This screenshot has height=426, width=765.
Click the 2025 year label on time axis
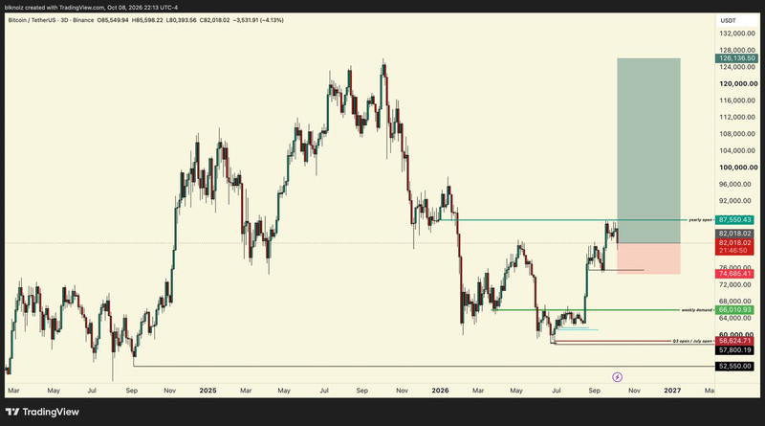[x=208, y=391]
